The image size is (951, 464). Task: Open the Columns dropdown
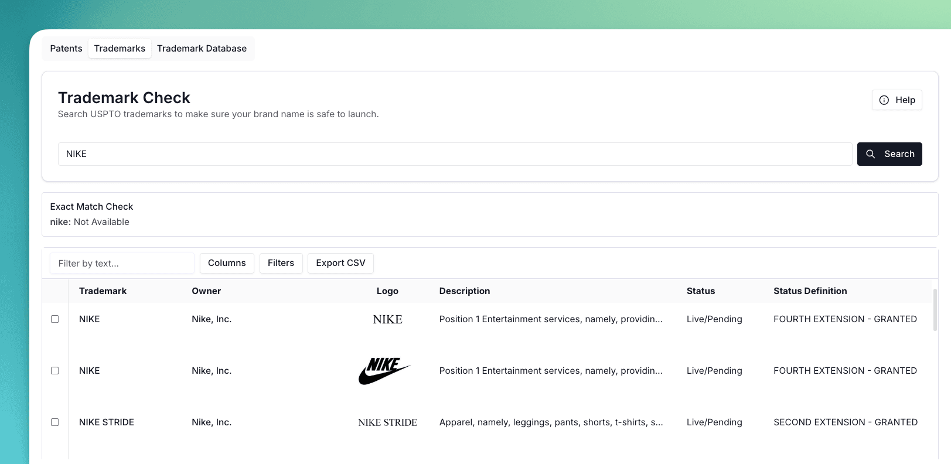pyautogui.click(x=227, y=263)
